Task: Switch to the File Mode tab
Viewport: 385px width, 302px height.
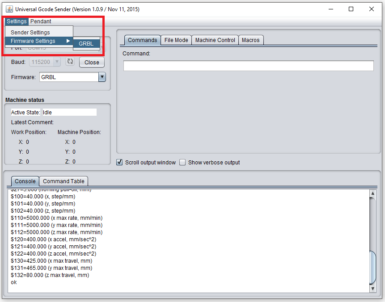Action: (x=176, y=40)
